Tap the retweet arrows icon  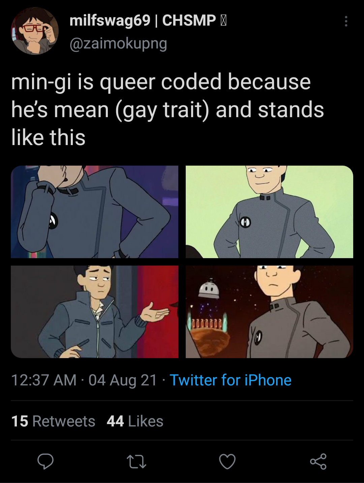136,462
